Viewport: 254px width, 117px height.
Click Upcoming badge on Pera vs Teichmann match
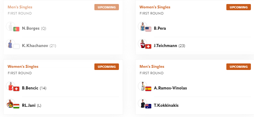pos(238,7)
